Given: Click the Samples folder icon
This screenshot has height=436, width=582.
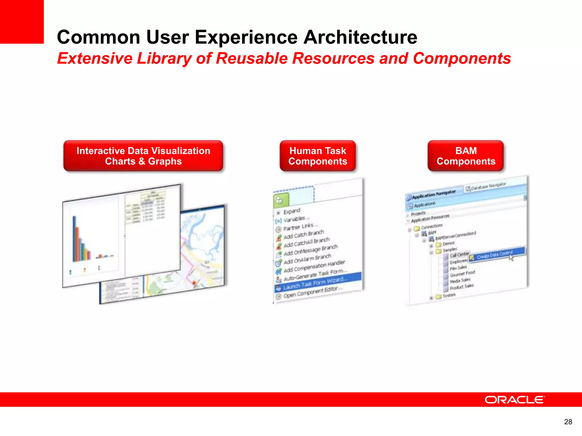Looking at the screenshot, I should 439,251.
